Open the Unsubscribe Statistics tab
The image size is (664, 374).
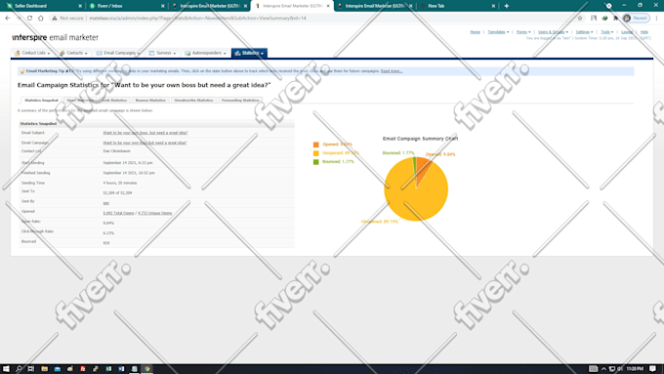tap(193, 101)
